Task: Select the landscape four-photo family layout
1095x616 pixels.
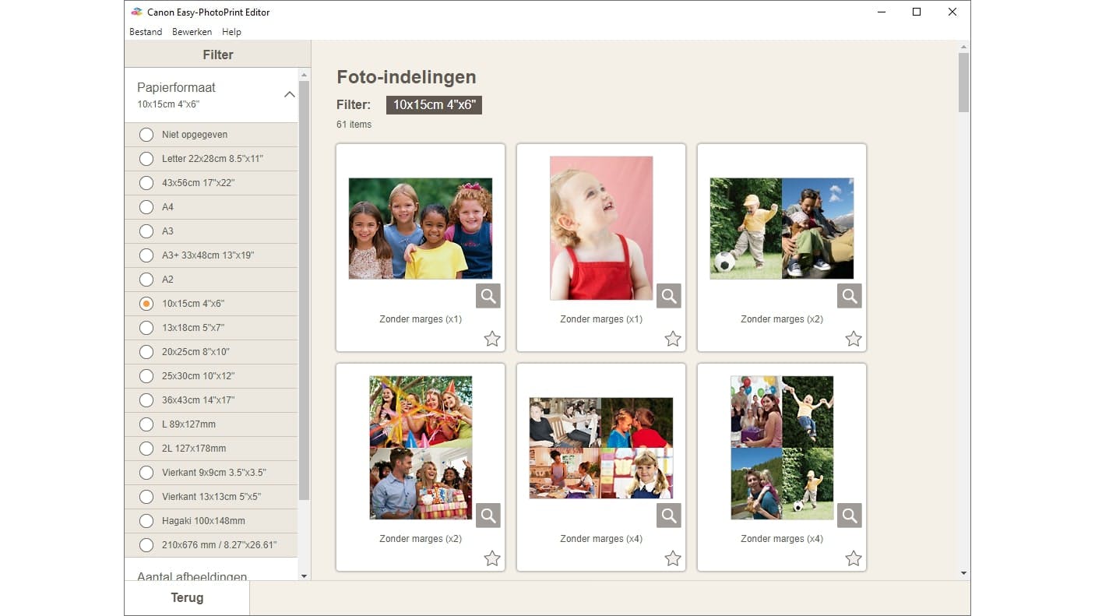Action: (601, 448)
